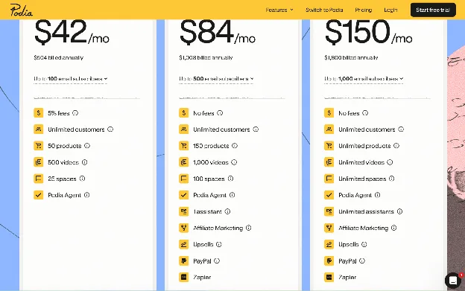Click dollar icon beside 5% fees
The image size is (465, 291).
(x=38, y=113)
